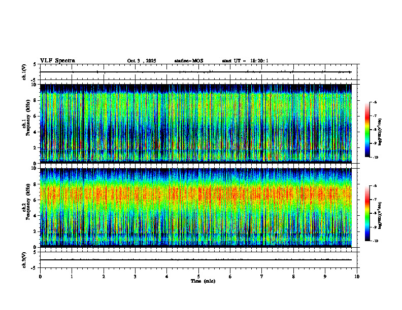Click the ch.1 spectrogram's 6 kHz tick label

pos(35,116)
